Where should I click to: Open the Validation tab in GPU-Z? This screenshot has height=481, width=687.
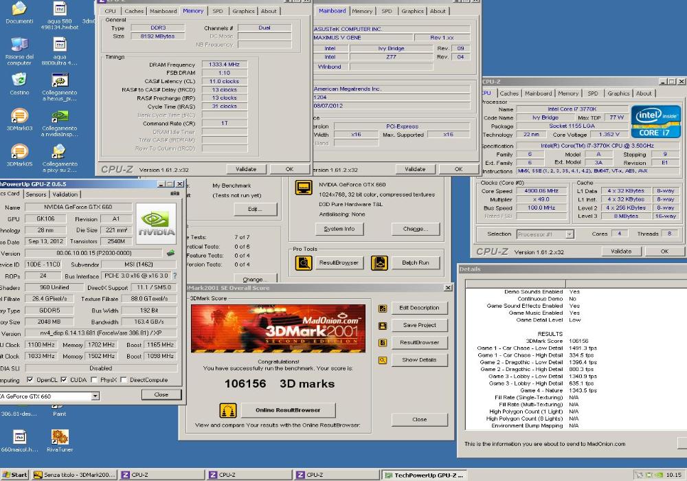65,194
